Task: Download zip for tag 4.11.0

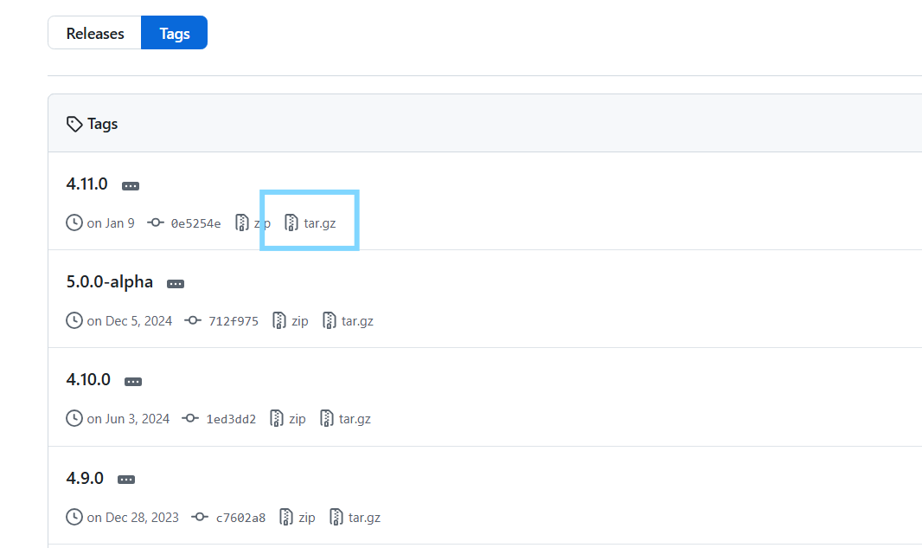Action: click(262, 223)
